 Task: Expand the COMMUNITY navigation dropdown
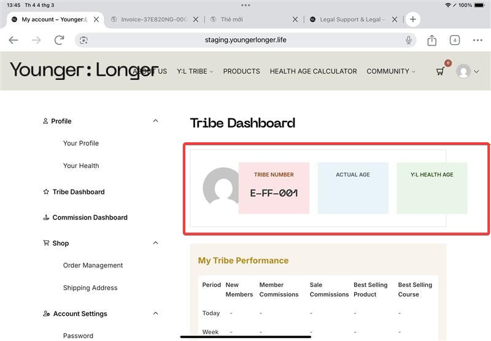(390, 71)
